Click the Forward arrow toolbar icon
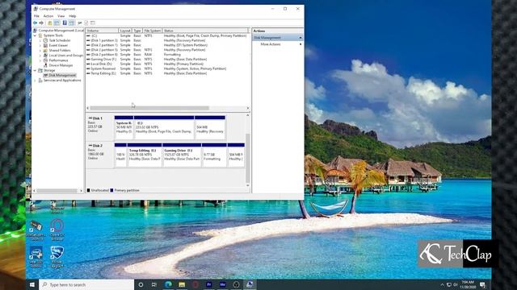Image resolution: width=517 pixels, height=290 pixels. click(x=41, y=23)
